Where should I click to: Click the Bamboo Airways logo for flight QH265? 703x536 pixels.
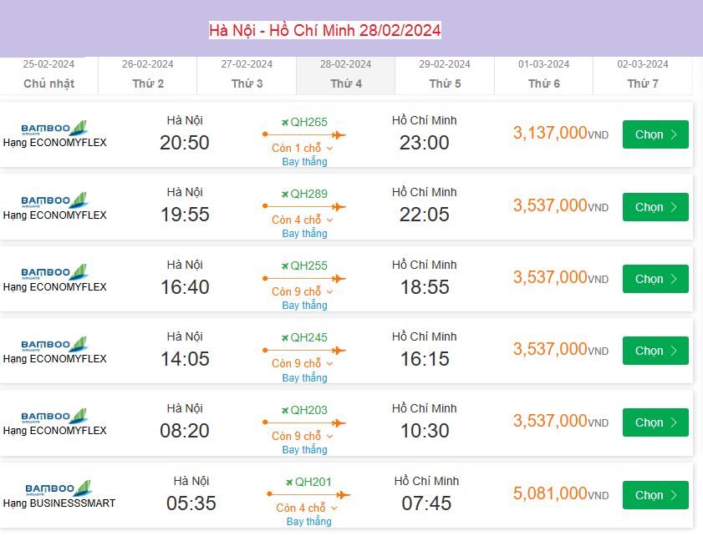point(55,129)
